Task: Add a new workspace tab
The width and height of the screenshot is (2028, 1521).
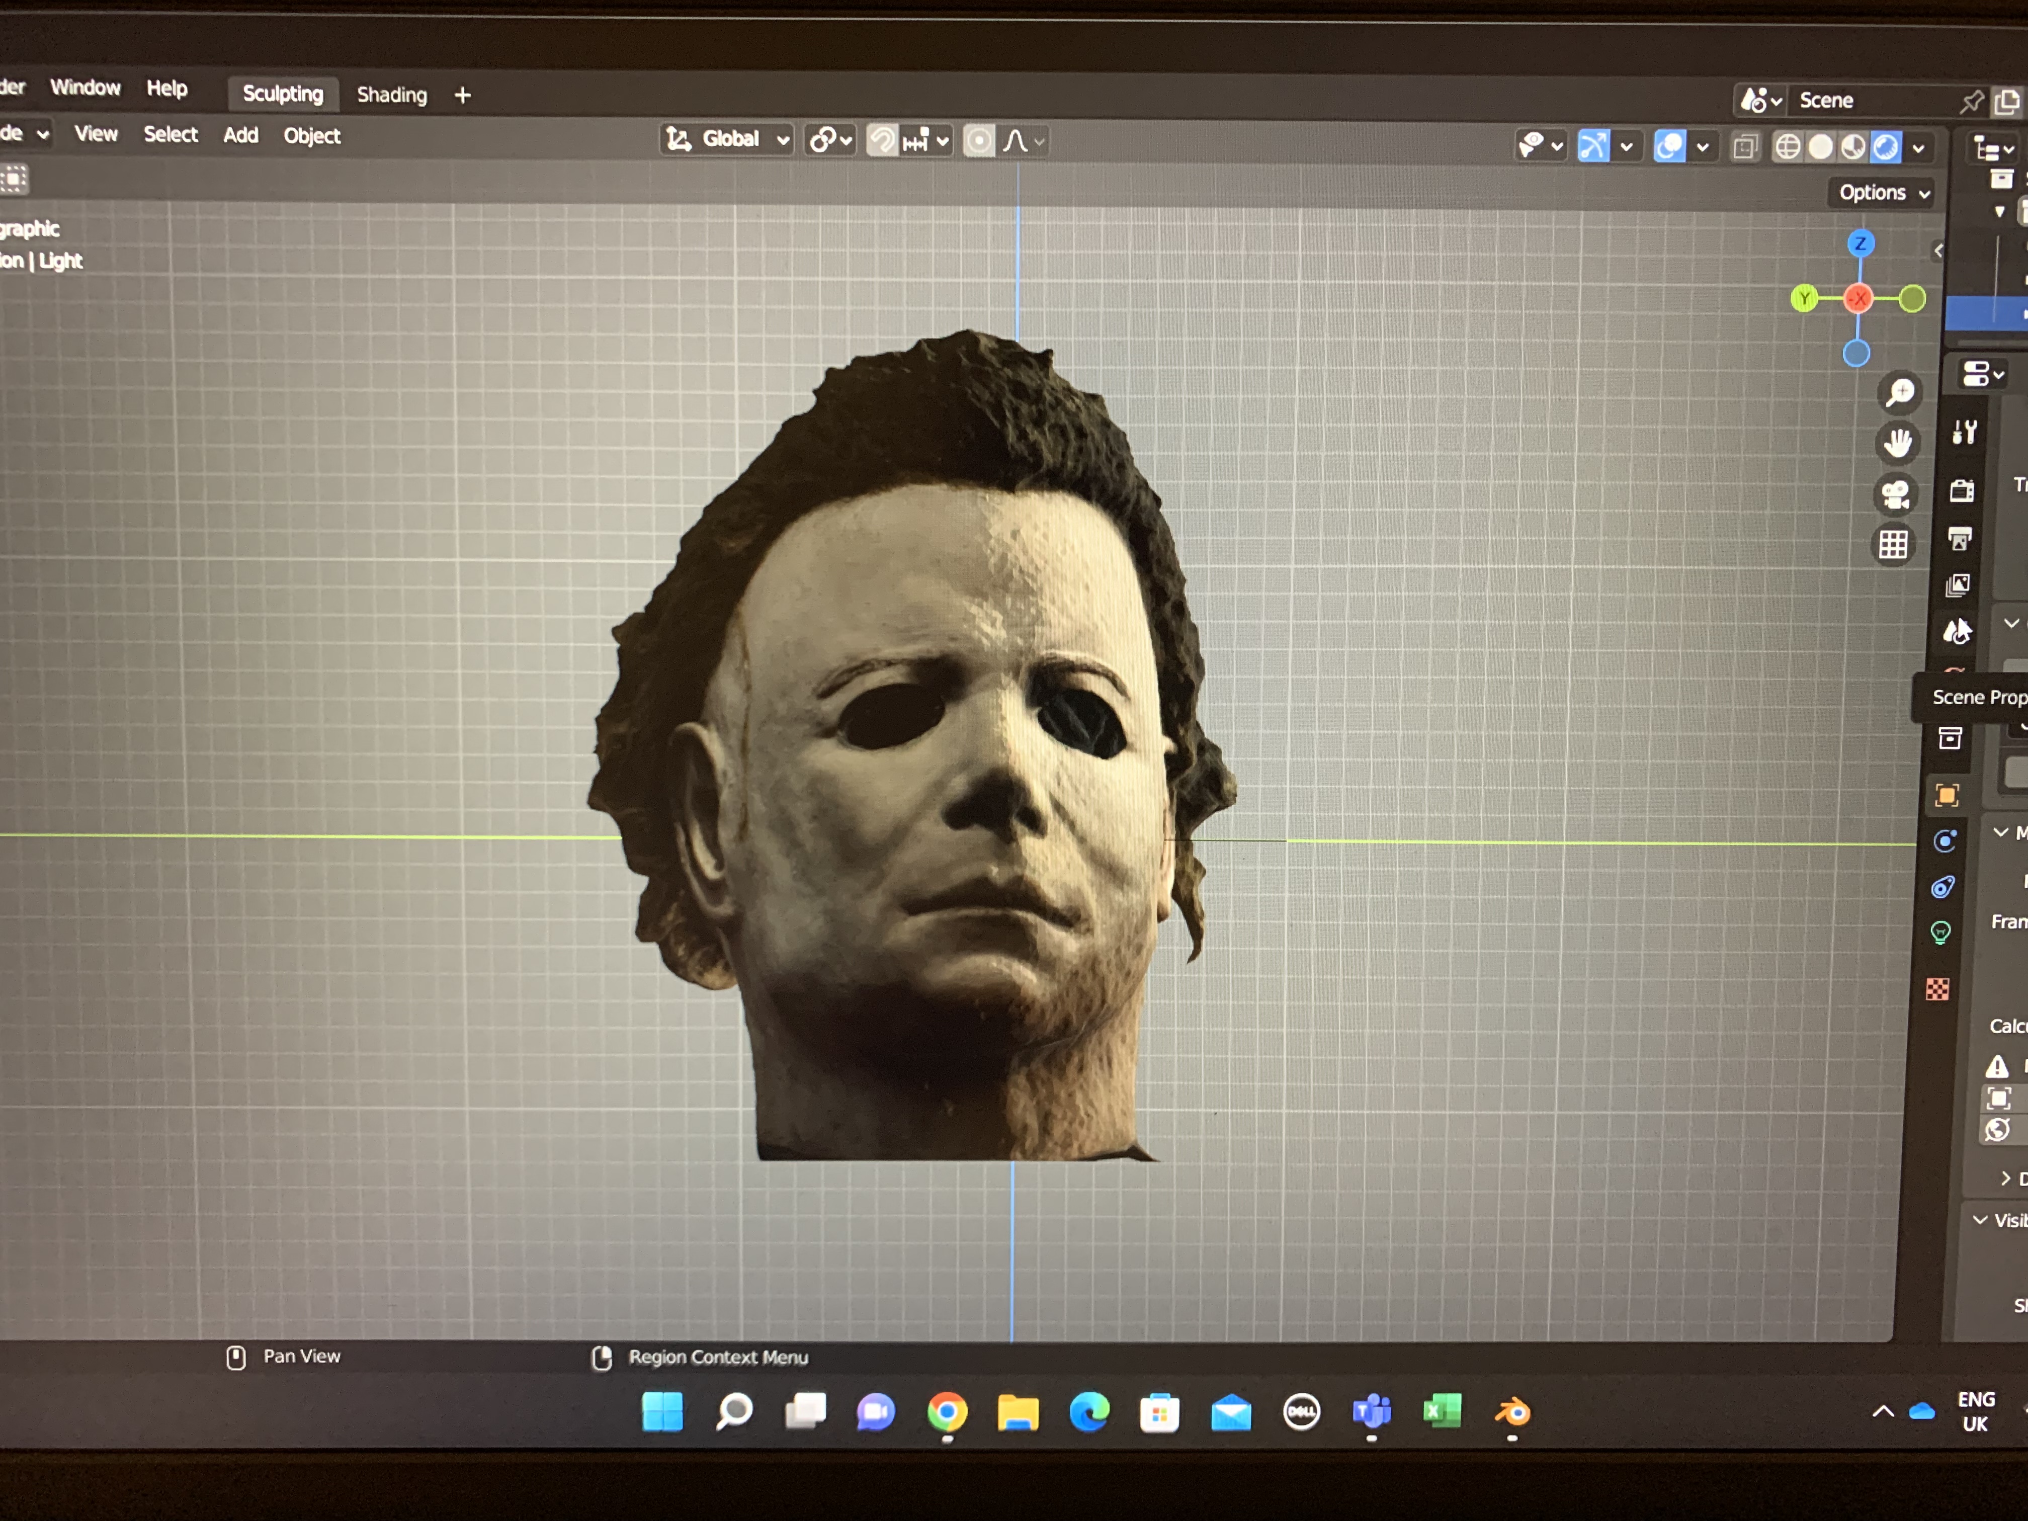Action: [x=462, y=96]
